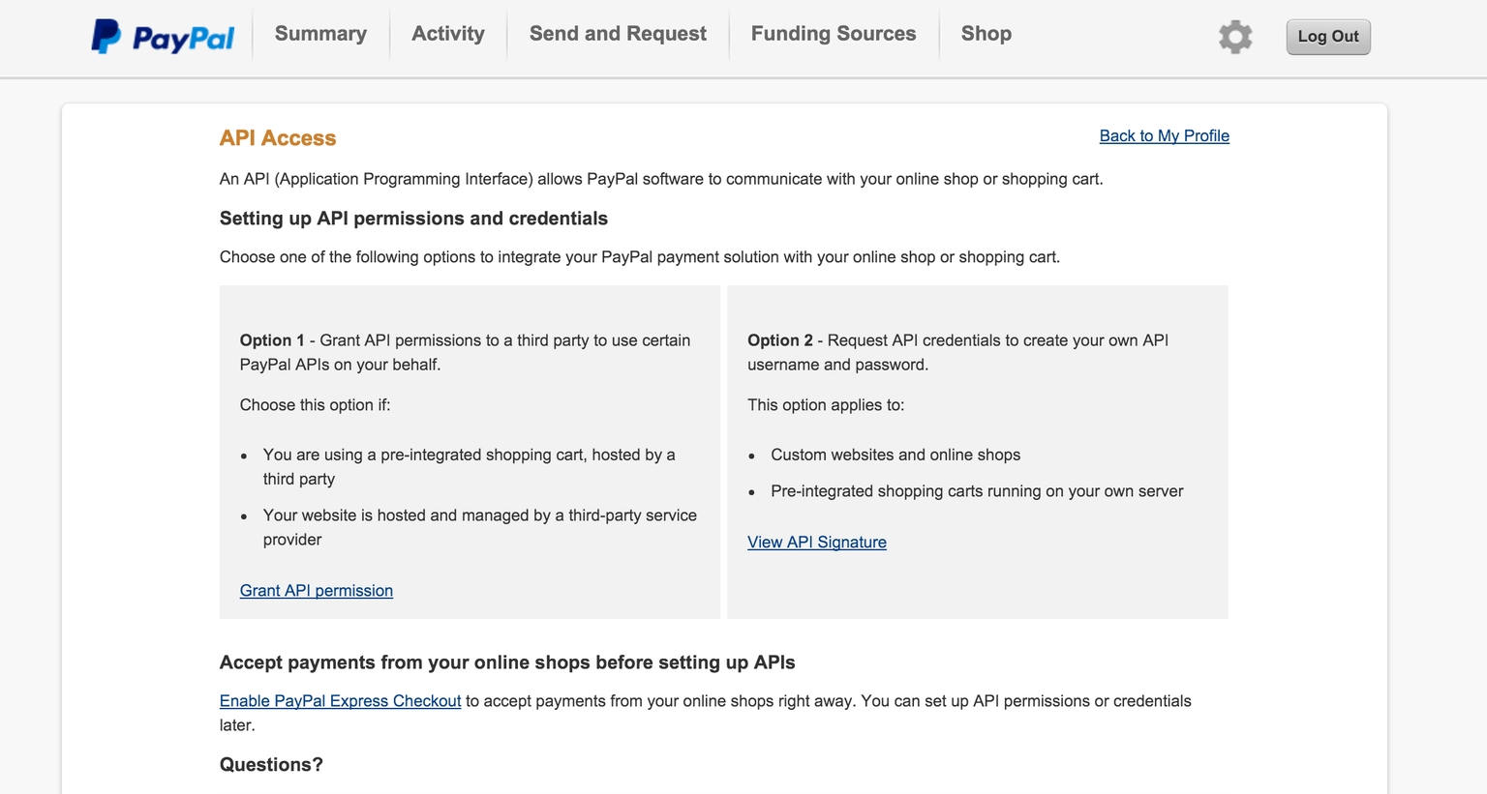Follow the Back to My Profile link
The image size is (1487, 794).
click(x=1164, y=135)
